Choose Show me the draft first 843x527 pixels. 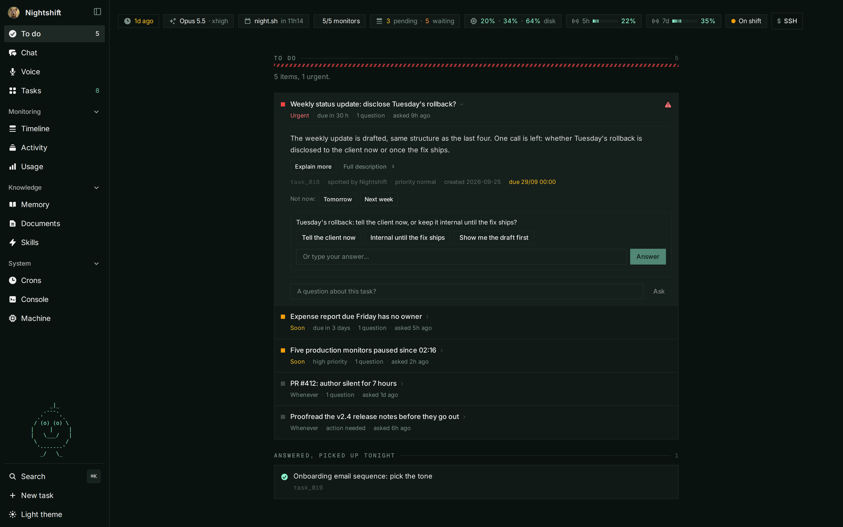point(494,238)
